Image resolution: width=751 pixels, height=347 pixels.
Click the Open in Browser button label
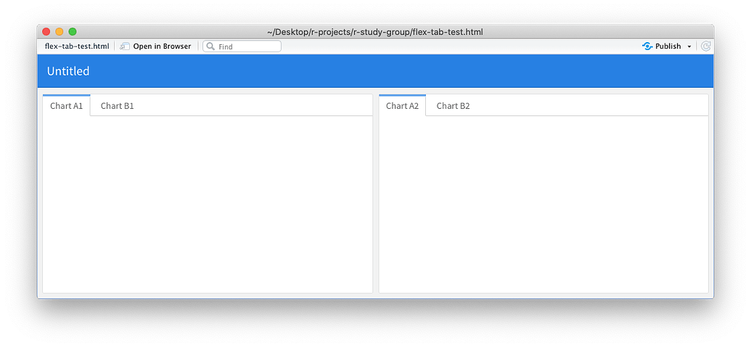click(x=162, y=46)
